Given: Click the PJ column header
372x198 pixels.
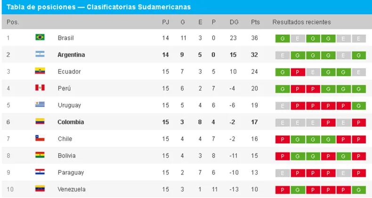Looking at the screenshot, I should pos(166,22).
